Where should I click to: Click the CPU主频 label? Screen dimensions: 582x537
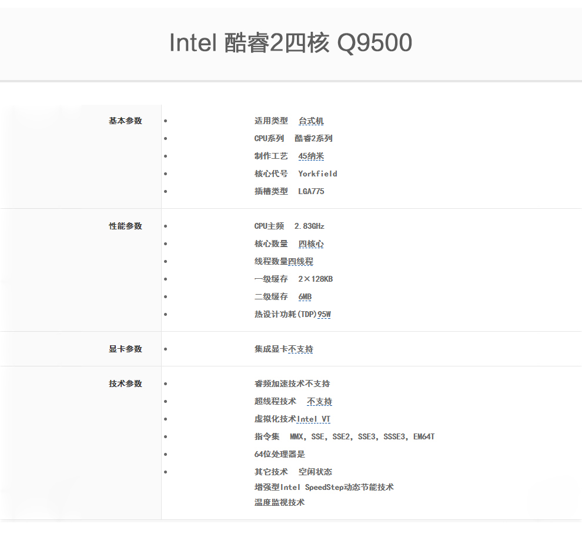pos(269,226)
